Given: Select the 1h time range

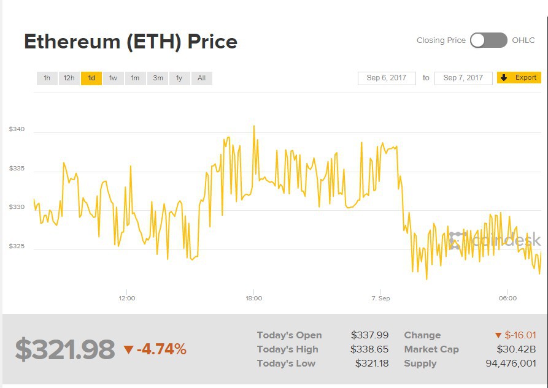Looking at the screenshot, I should 47,78.
